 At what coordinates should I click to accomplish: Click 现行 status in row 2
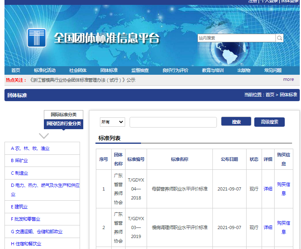point(254,227)
